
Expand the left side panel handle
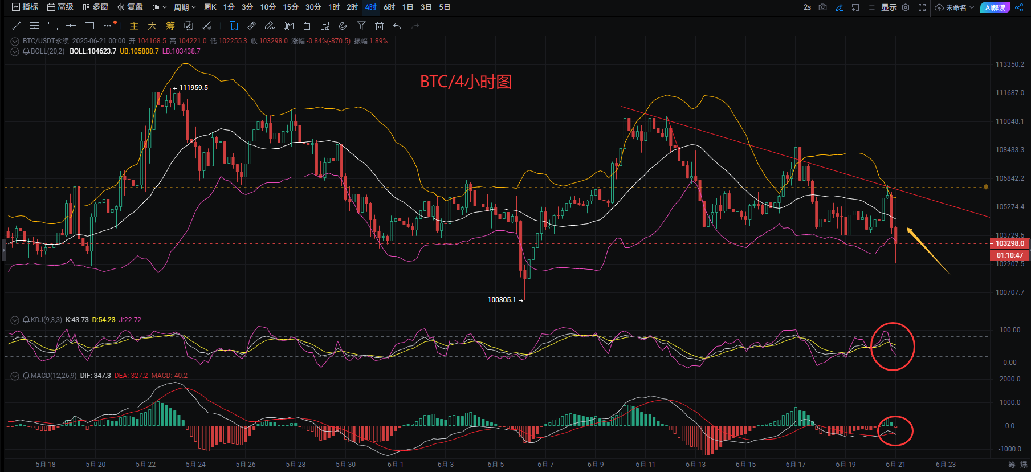point(3,250)
